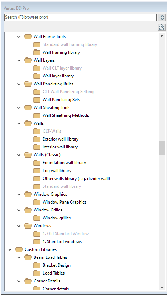Click the Wall layer library folder icon
The height and width of the screenshot is (295, 167).
coord(37,76)
